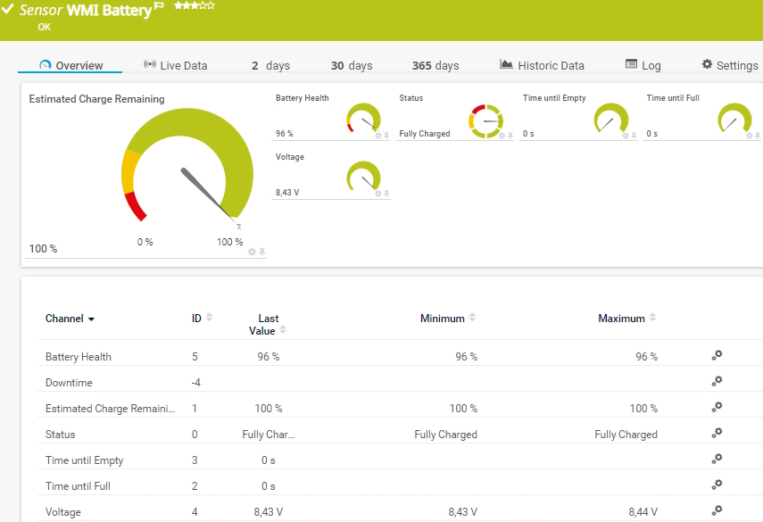Click gear icon on Time until Full gauge

(x=750, y=136)
